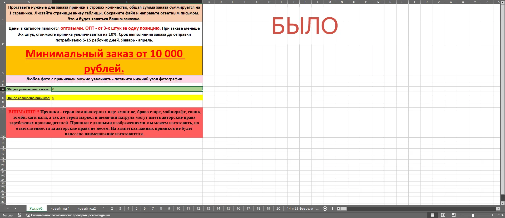Viewport: 505px width, 218px height.
Task: Switch to sheet tab 10
Action: [x=178, y=209]
